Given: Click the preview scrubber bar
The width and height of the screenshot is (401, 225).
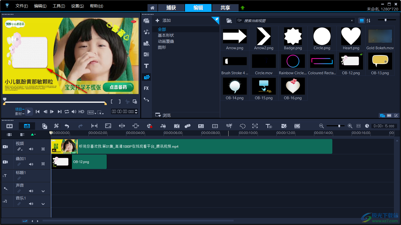Looking at the screenshot, I should [55, 102].
